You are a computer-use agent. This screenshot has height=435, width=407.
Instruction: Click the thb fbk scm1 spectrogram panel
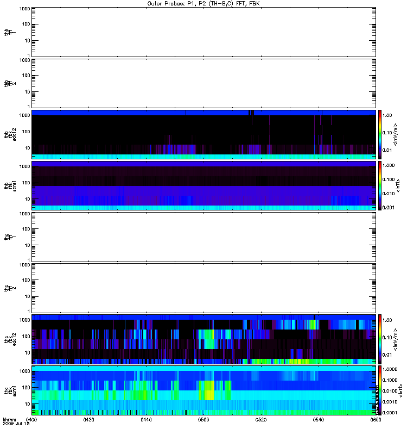coord(203,185)
